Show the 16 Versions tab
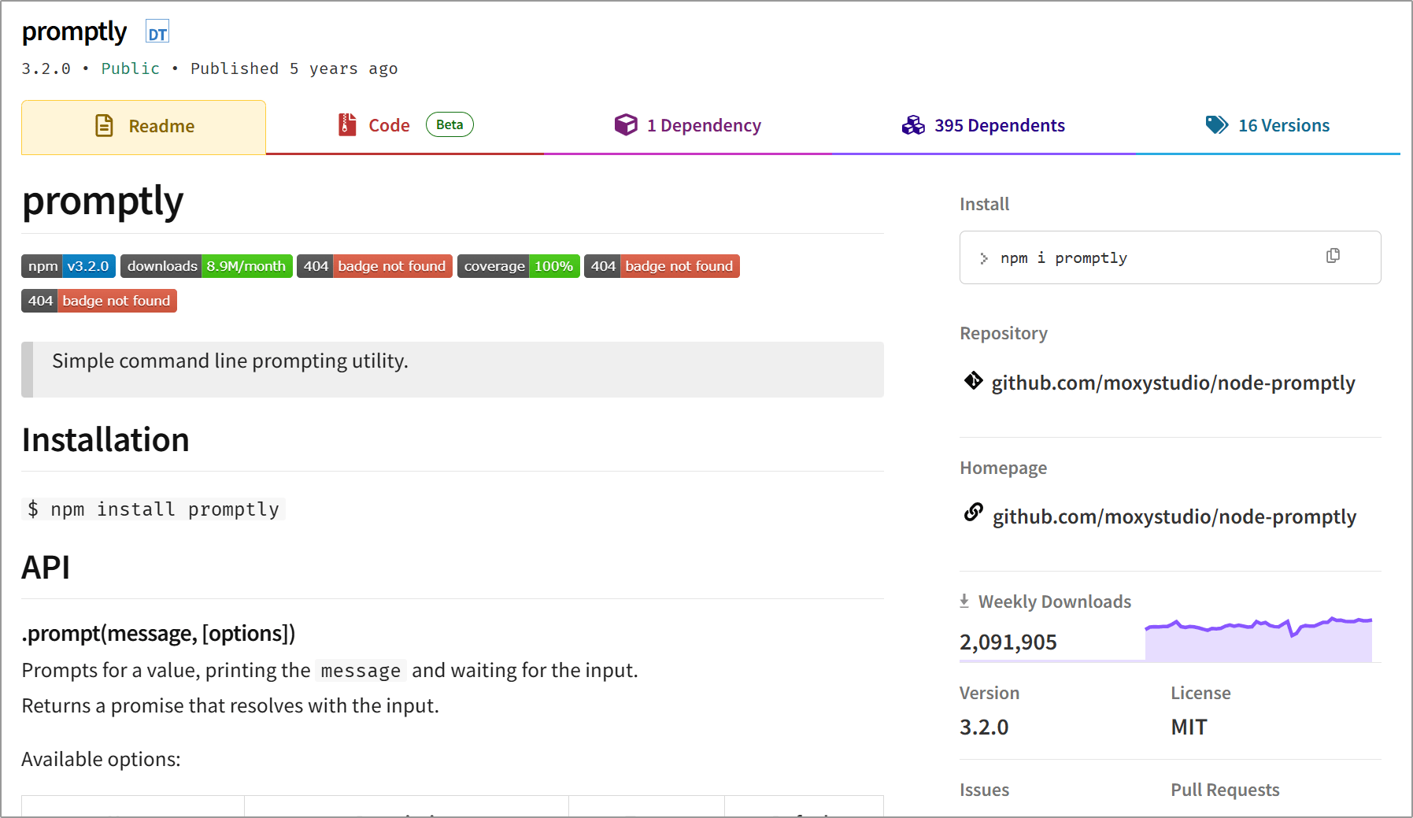Viewport: 1413px width, 818px height. [x=1267, y=125]
